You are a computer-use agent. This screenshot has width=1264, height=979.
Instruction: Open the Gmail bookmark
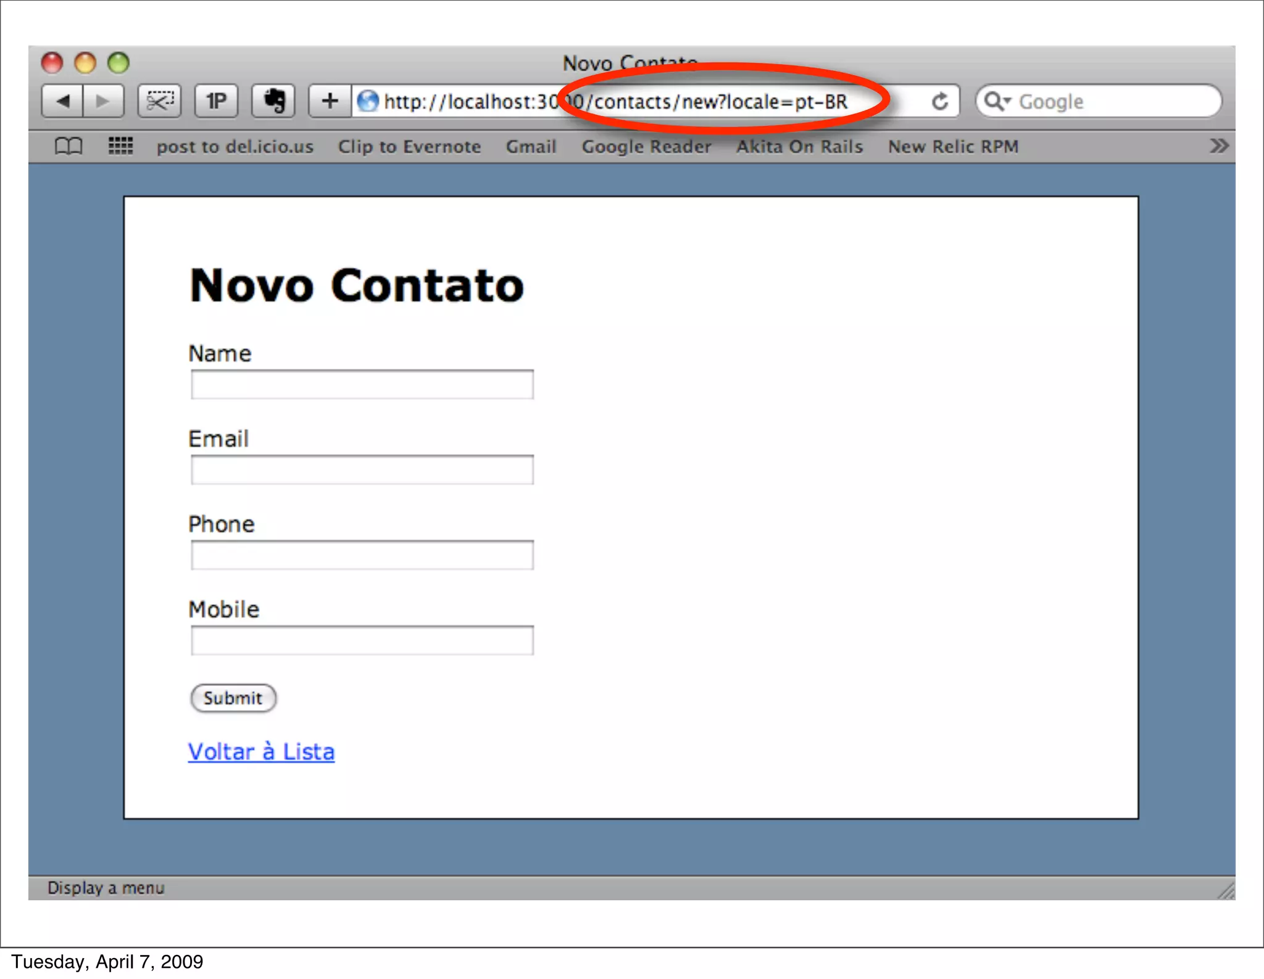coord(531,147)
